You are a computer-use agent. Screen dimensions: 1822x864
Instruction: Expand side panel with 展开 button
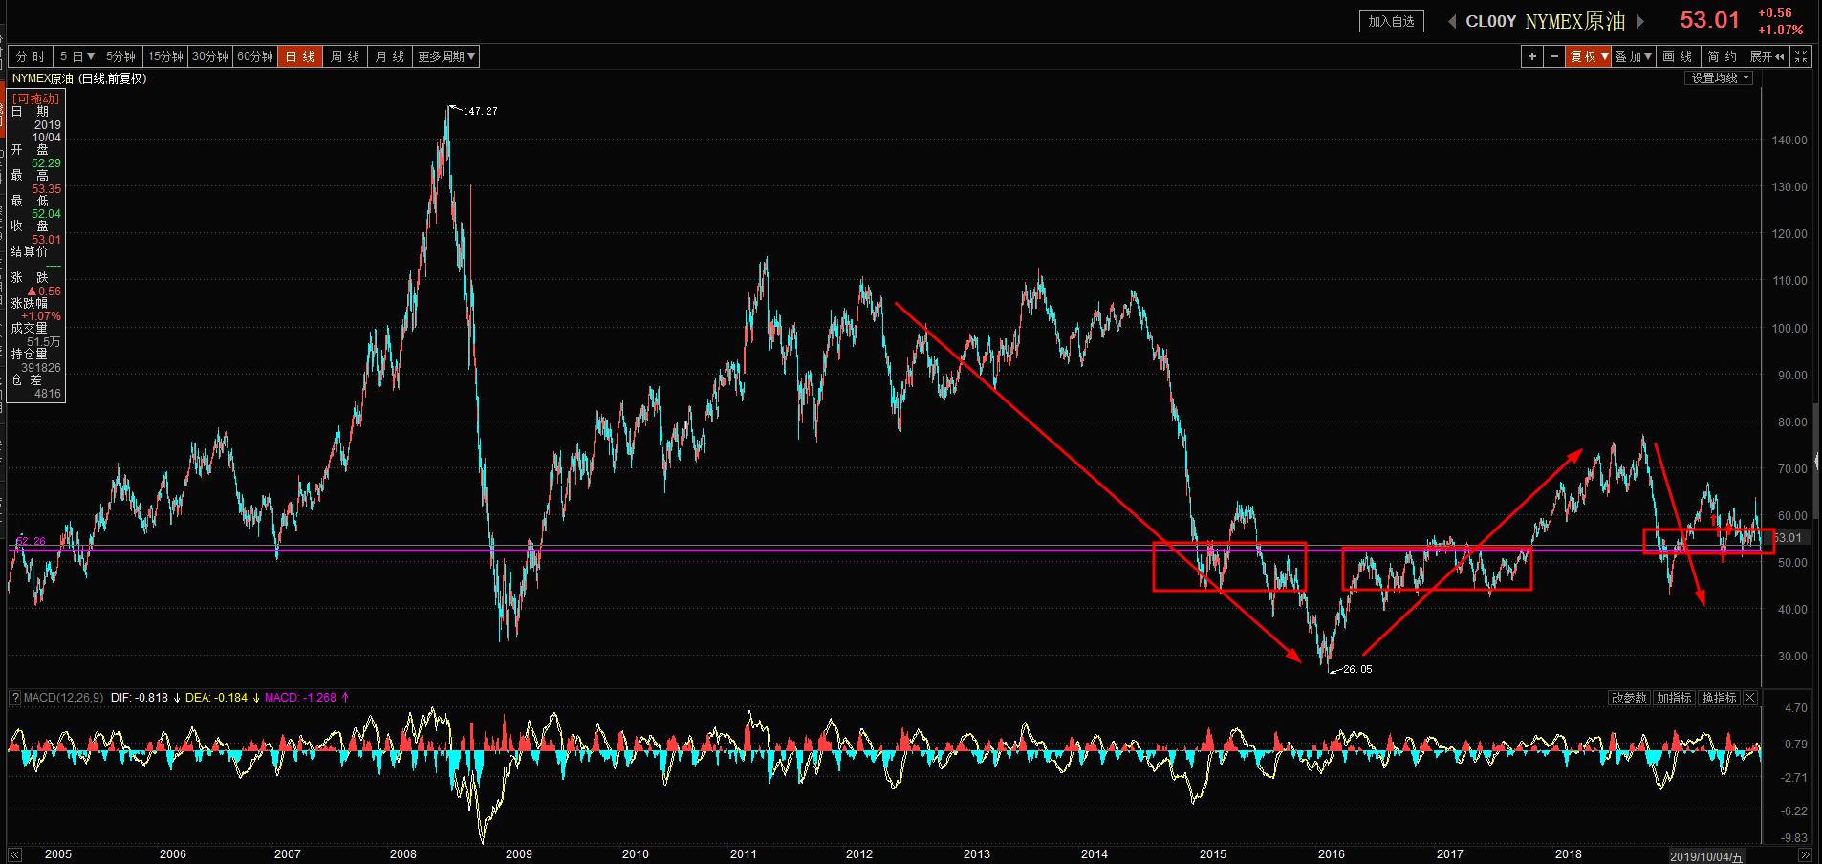click(x=1768, y=56)
